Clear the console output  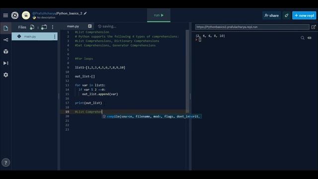tap(310, 38)
